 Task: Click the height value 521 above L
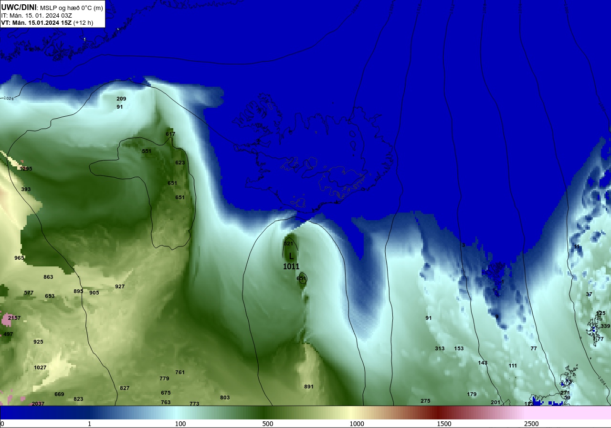click(288, 244)
